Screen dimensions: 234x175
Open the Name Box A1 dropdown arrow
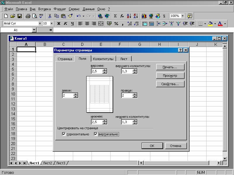34,30
